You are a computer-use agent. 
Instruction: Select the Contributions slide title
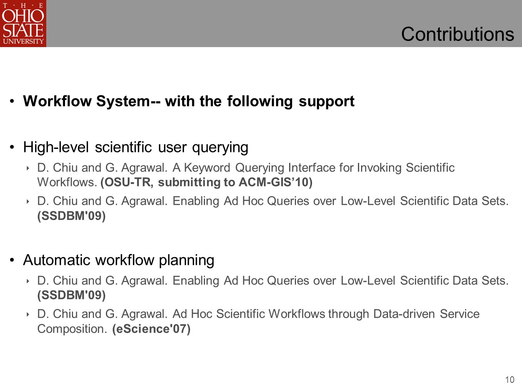457,34
